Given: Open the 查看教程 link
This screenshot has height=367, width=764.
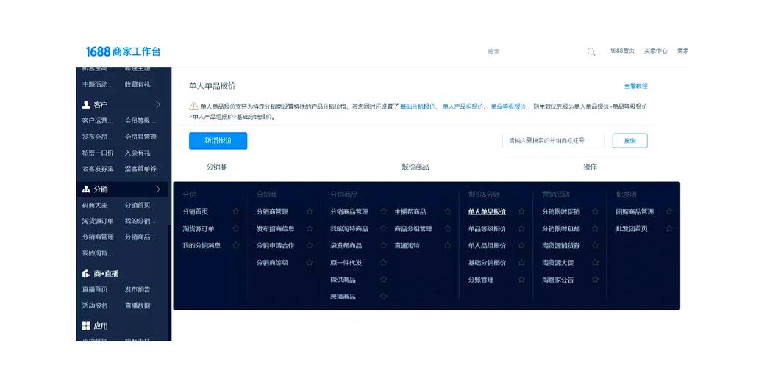Looking at the screenshot, I should click(x=636, y=86).
